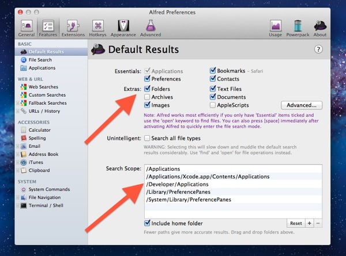Enable Search all file types

(147, 138)
